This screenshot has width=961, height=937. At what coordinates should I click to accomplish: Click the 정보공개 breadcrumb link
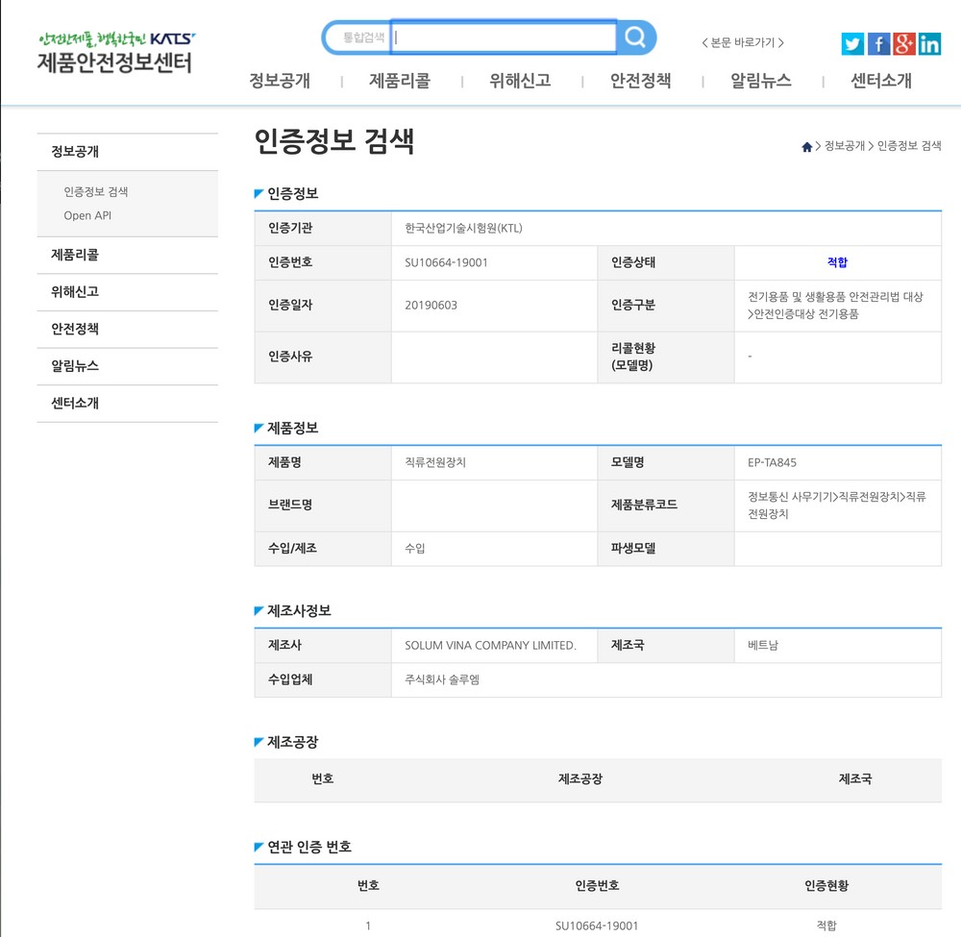(x=845, y=146)
